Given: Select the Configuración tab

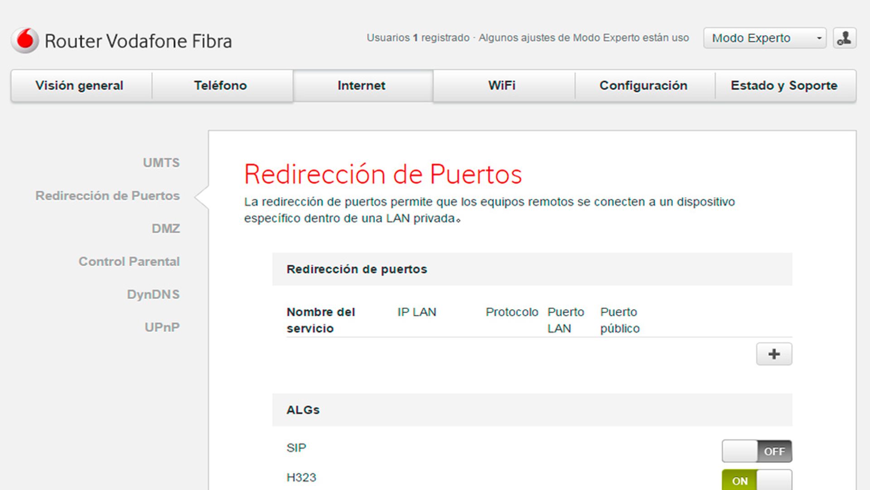Looking at the screenshot, I should [x=643, y=85].
